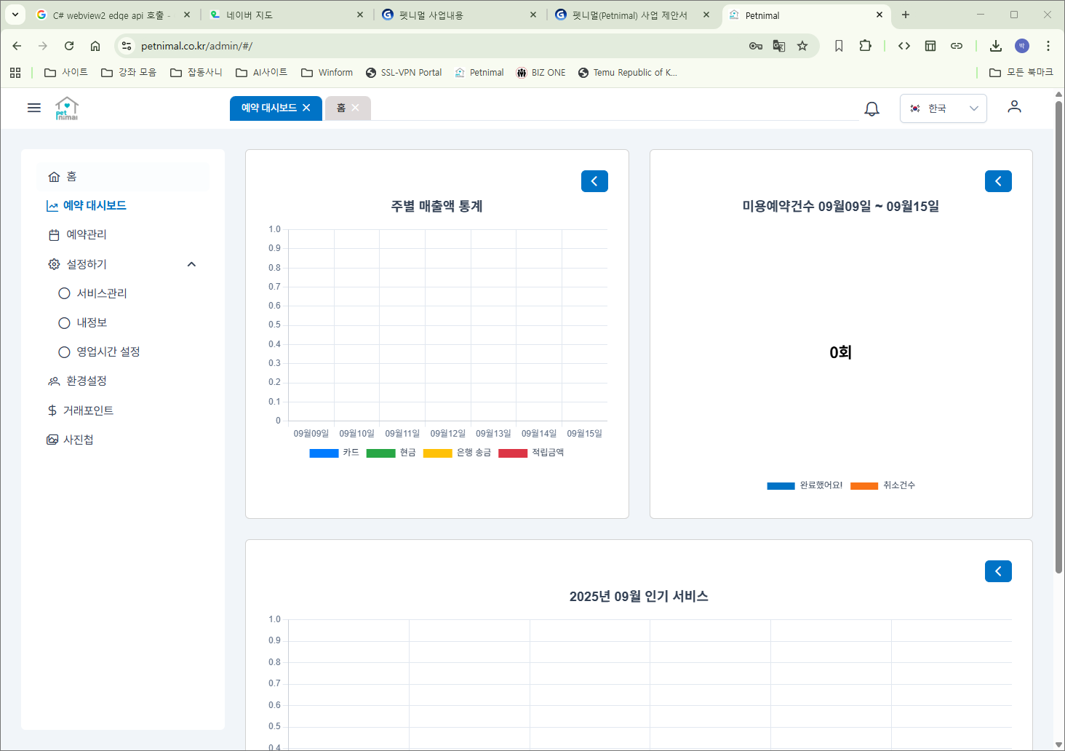Click back arrow on grooming reservation card
Image resolution: width=1065 pixels, height=751 pixels.
tap(998, 181)
